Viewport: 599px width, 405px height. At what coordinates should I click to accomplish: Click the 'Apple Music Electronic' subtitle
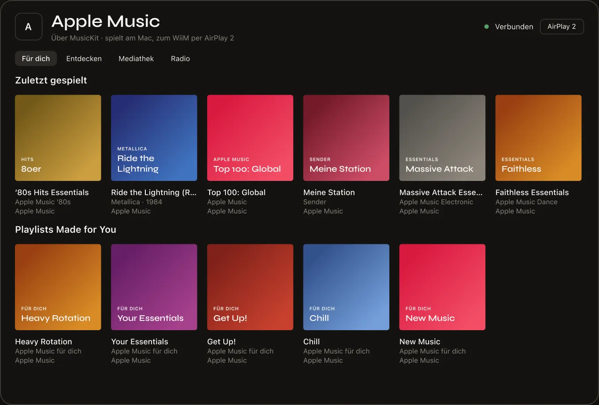436,202
